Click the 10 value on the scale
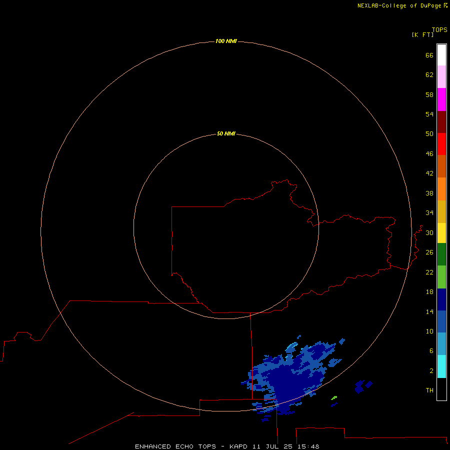The width and height of the screenshot is (450, 450). (x=429, y=331)
